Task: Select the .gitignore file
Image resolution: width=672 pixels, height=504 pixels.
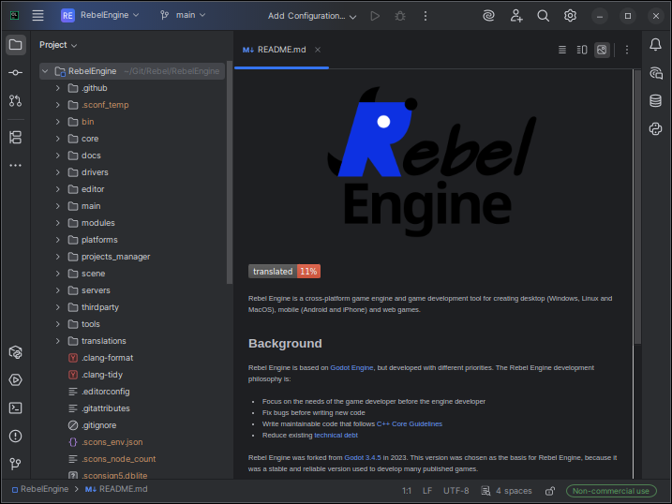Action: coord(99,425)
